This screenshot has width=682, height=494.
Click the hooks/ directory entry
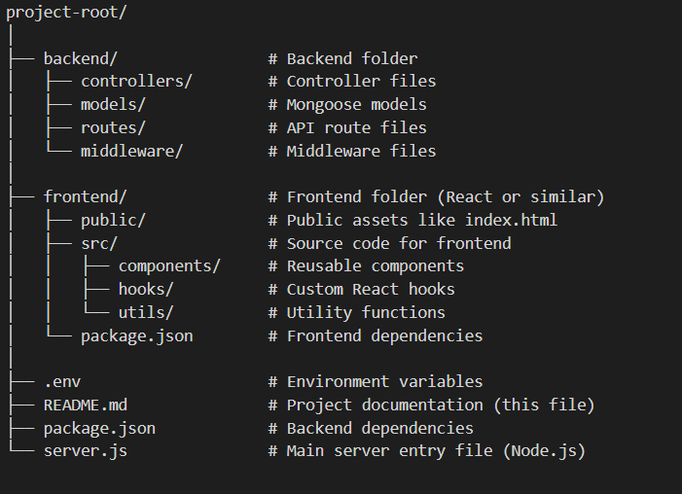click(x=146, y=289)
